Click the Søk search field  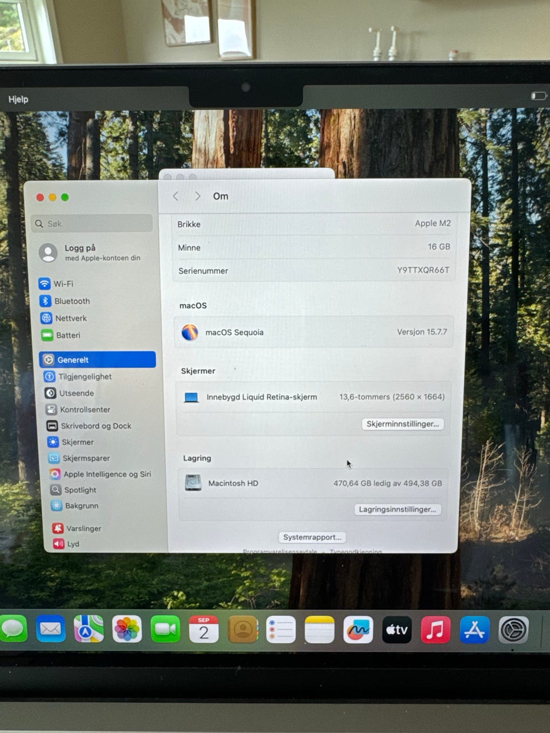[x=93, y=223]
